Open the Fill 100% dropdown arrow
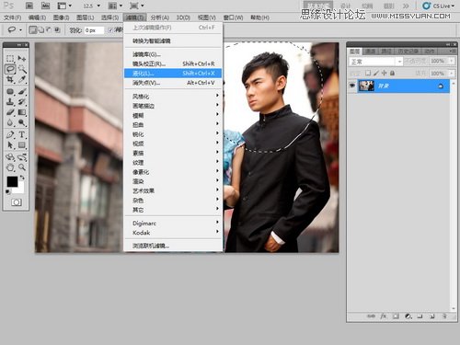 pyautogui.click(x=452, y=74)
